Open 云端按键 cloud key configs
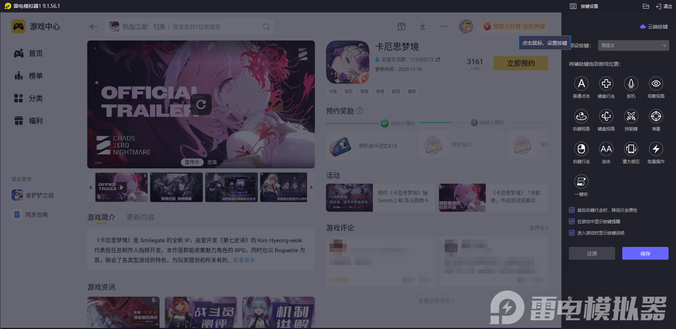 [x=654, y=27]
